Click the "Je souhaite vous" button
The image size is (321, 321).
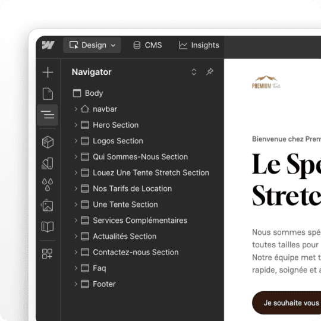[287, 303]
